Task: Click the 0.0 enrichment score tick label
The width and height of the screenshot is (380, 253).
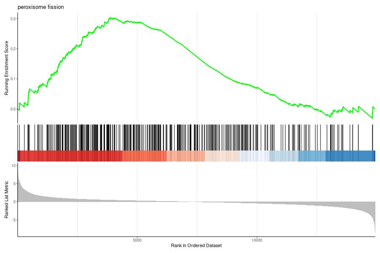Action: tap(13, 109)
